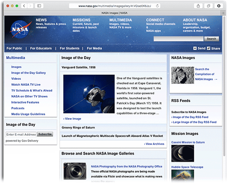
Task: Add a new tab with plus button
Action: click(x=223, y=13)
